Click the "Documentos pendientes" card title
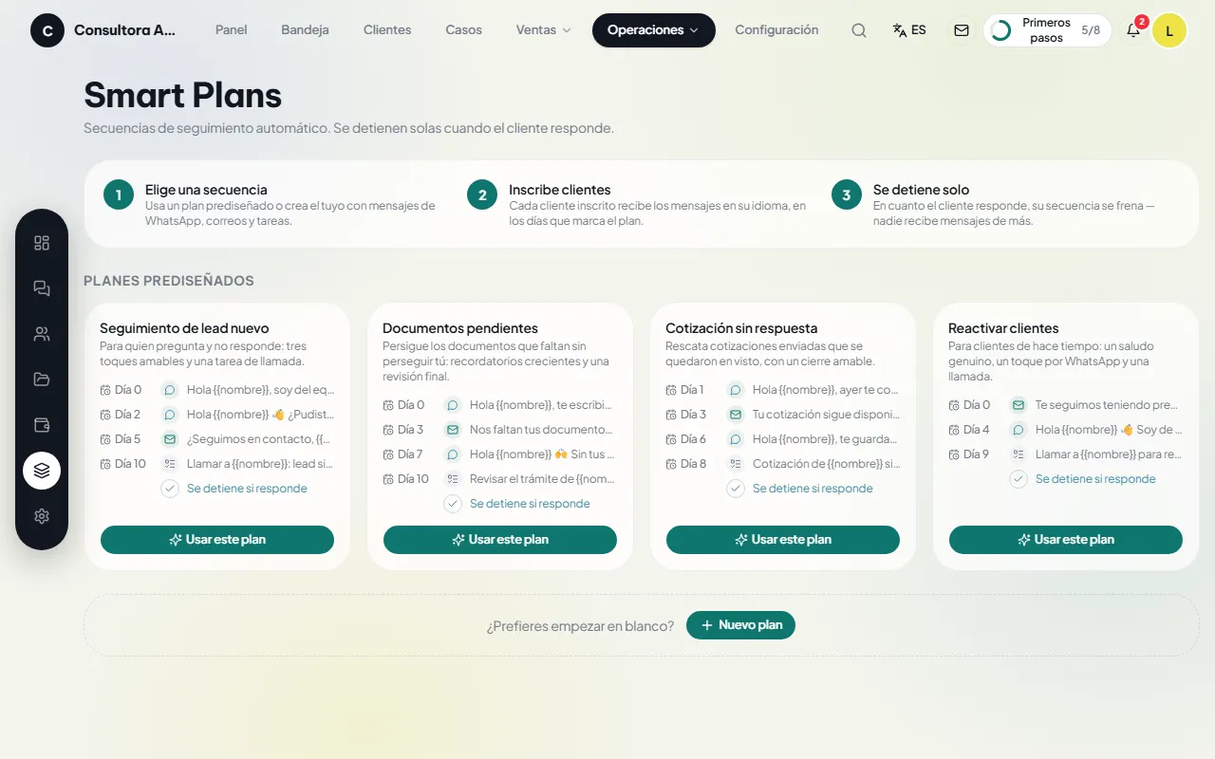The height and width of the screenshot is (759, 1215). click(x=460, y=328)
